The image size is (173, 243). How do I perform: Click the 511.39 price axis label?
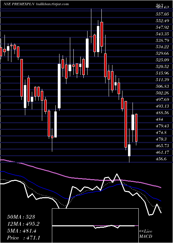coord(162,80)
